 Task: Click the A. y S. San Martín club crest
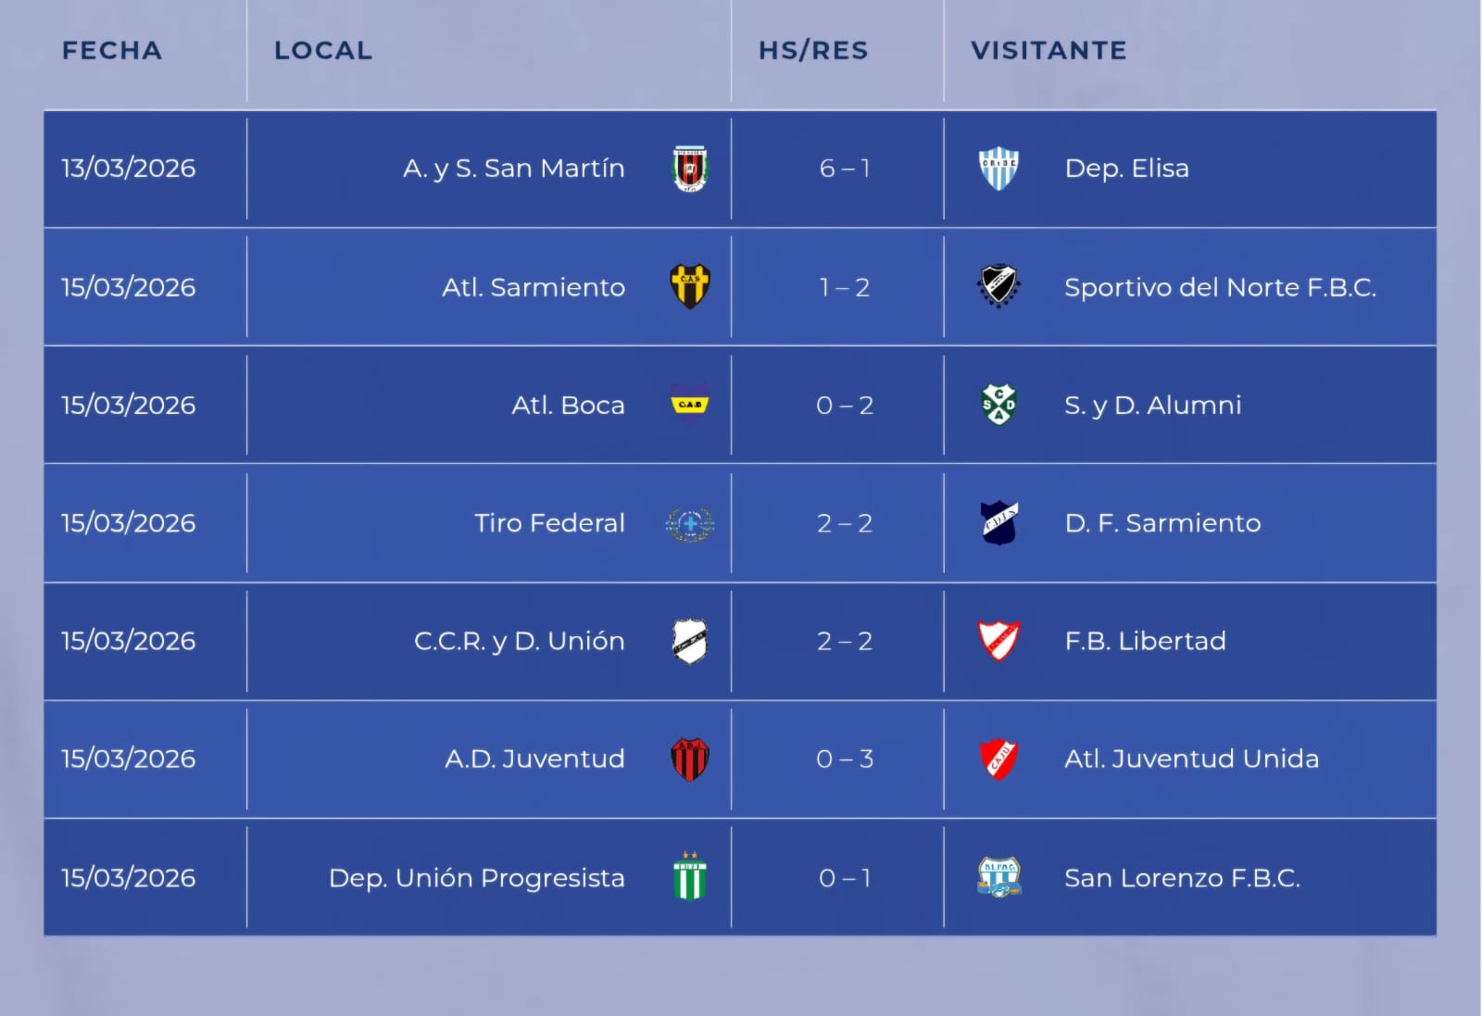[x=690, y=169]
